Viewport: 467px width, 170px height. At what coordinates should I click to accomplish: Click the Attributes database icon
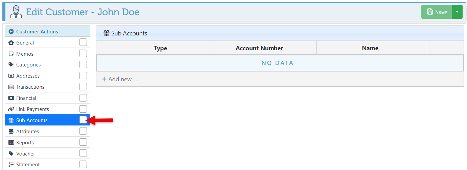tap(11, 132)
